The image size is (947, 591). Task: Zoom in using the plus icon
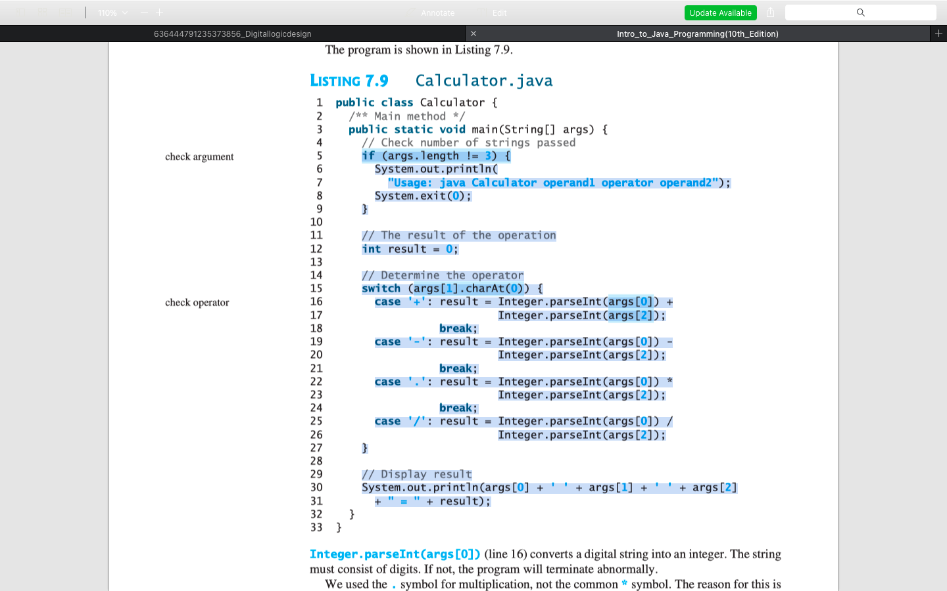point(158,12)
